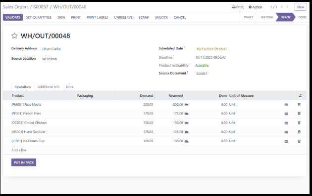The height and width of the screenshot is (196, 312).
Task: Sort by the Demand column header
Action: point(146,96)
